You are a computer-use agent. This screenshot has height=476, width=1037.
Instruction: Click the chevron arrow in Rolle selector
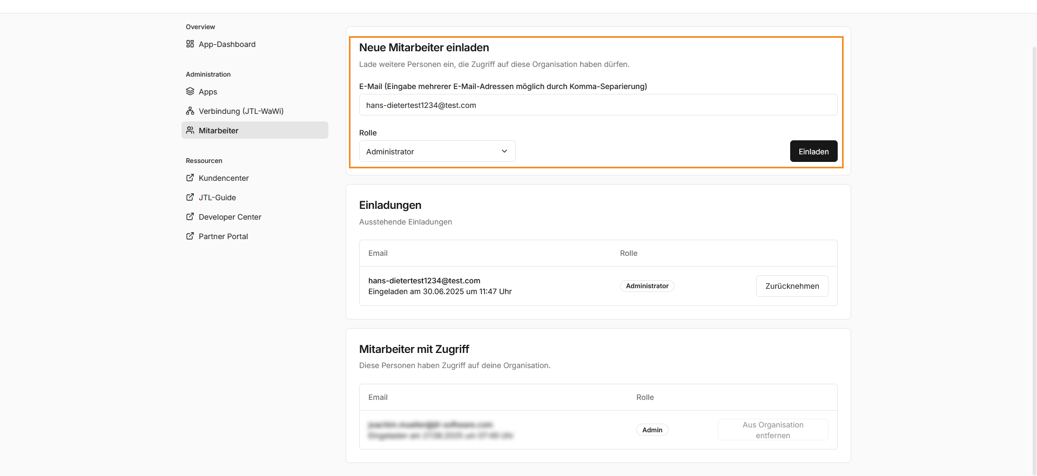504,152
